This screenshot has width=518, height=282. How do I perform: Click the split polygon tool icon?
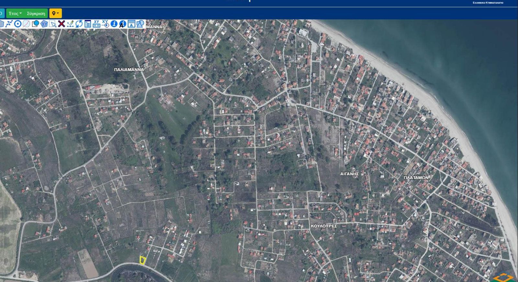[27, 24]
